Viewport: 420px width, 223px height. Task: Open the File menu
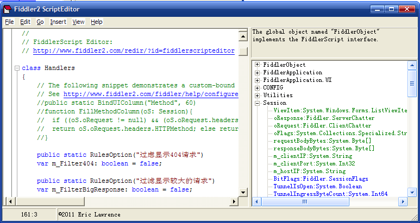pos(9,22)
